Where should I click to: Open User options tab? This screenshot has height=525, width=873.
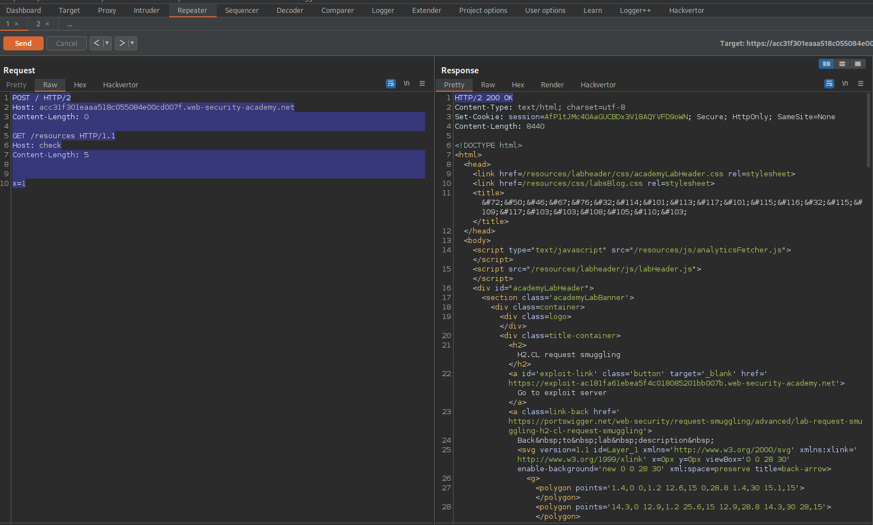[545, 10]
